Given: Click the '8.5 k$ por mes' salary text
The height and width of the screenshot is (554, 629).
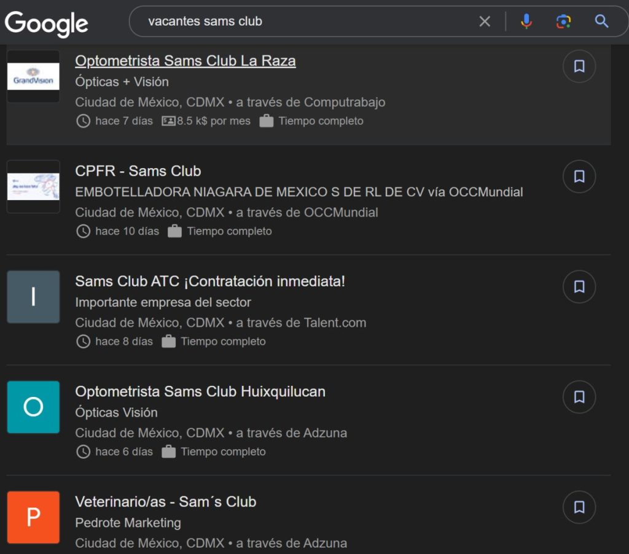Looking at the screenshot, I should (214, 121).
